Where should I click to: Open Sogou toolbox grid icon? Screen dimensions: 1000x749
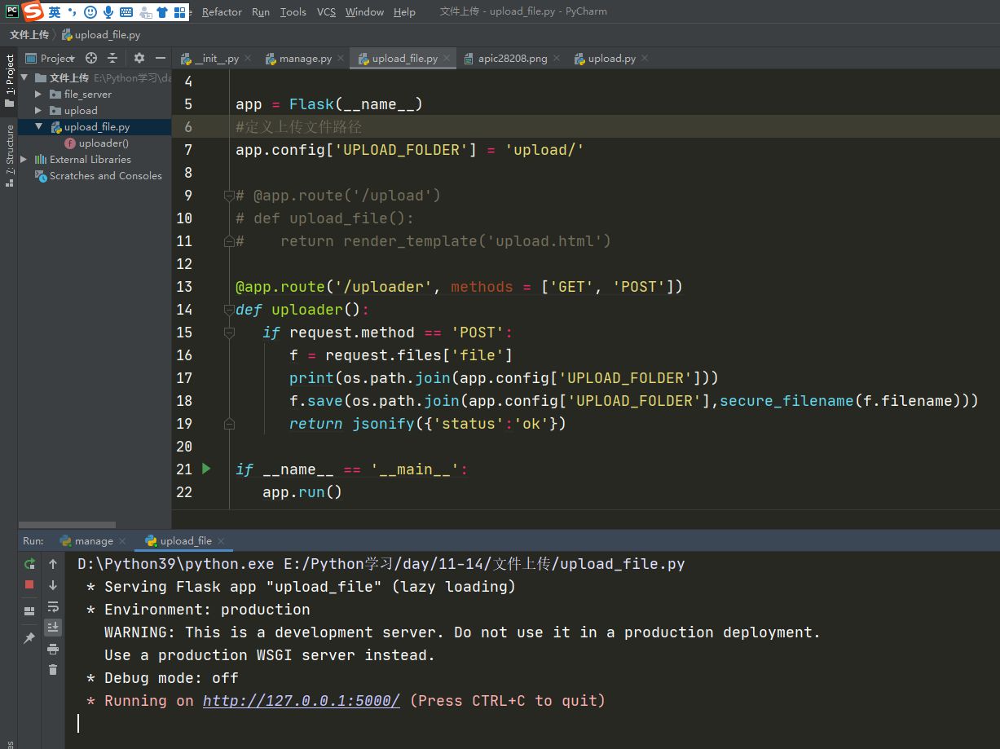click(179, 12)
